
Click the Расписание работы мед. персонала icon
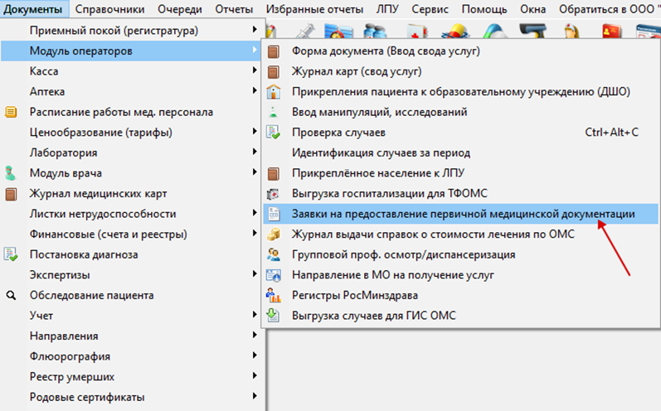(x=11, y=112)
